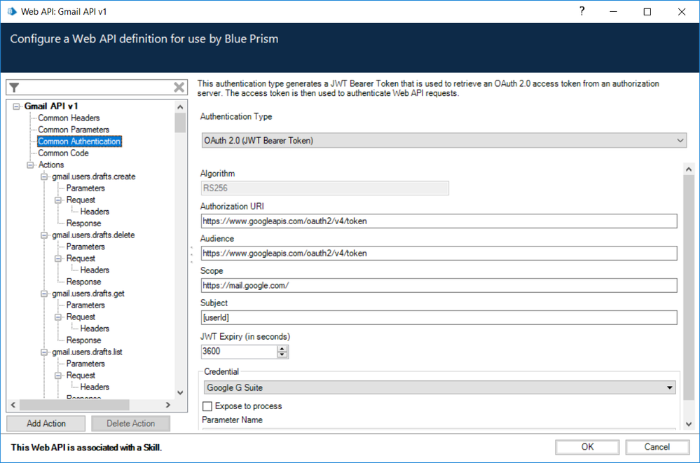Click the Cancel button
700x463 pixels.
click(x=657, y=447)
